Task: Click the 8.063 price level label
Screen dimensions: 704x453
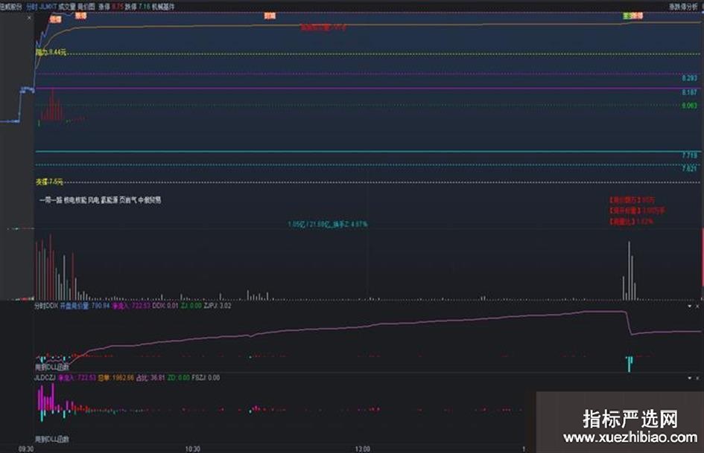Action: tap(689, 106)
